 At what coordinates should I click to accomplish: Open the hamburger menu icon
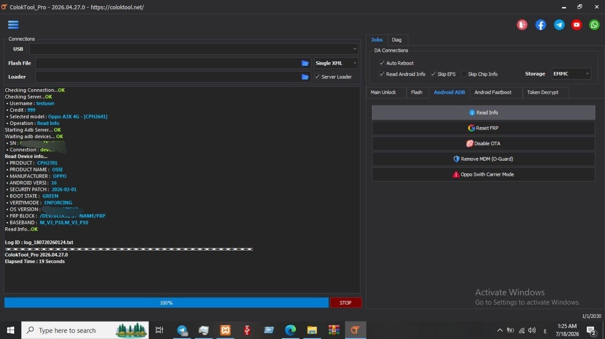tap(13, 25)
